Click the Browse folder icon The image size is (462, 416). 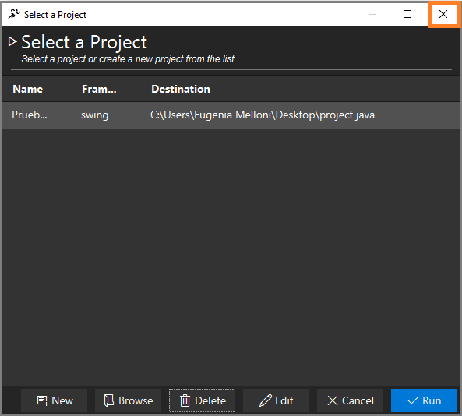point(109,400)
